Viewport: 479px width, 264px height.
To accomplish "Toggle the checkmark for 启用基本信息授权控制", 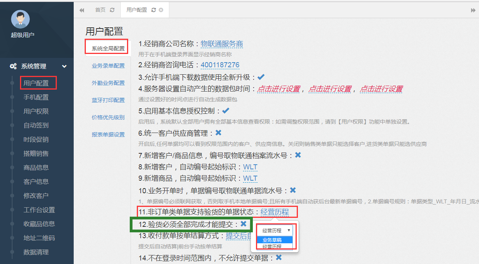I will [226, 111].
